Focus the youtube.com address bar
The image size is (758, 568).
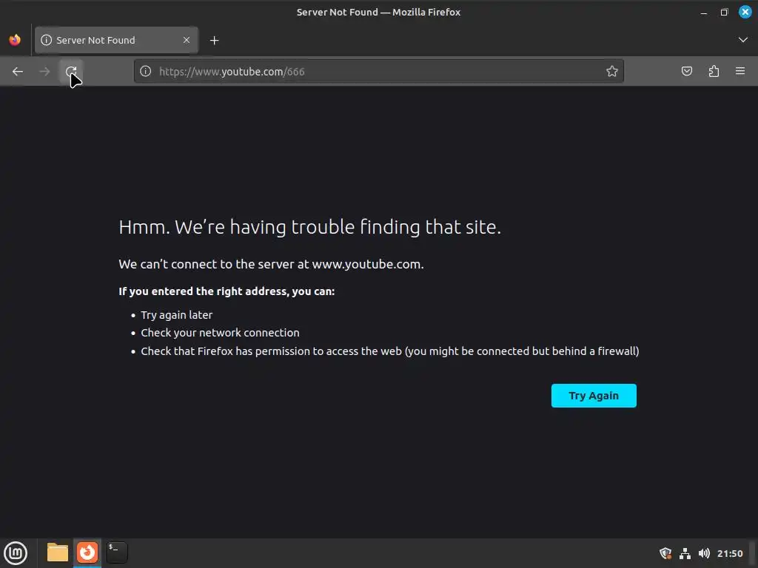coord(378,72)
